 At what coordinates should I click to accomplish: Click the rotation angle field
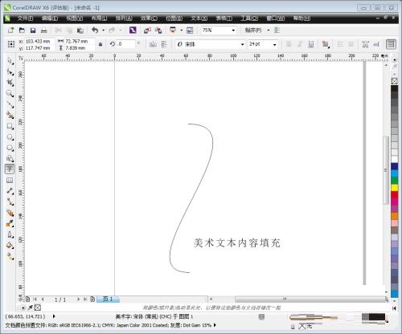pos(125,44)
